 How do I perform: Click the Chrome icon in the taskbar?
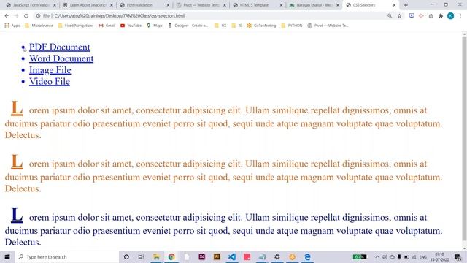pyautogui.click(x=171, y=256)
